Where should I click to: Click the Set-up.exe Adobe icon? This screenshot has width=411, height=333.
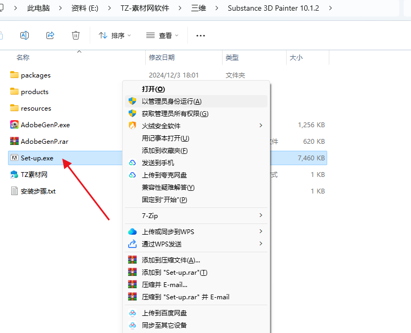(14, 158)
